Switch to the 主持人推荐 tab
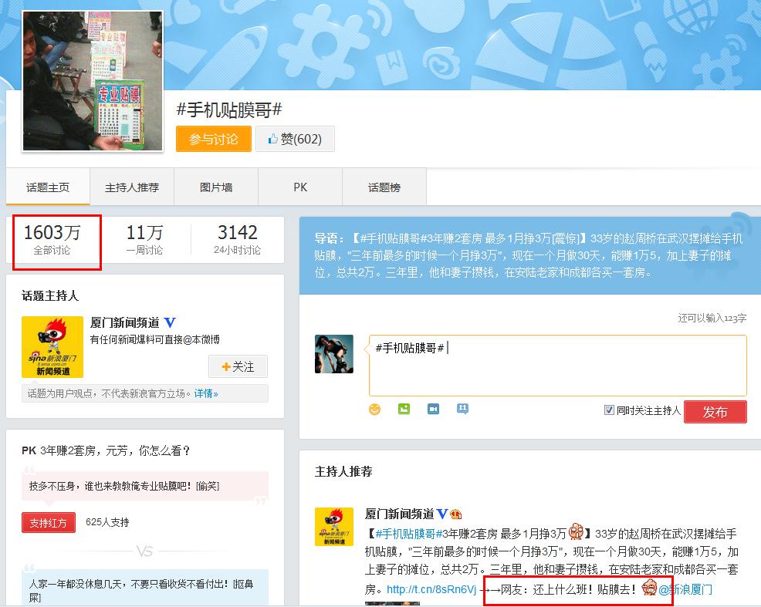The height and width of the screenshot is (607, 761). click(132, 187)
